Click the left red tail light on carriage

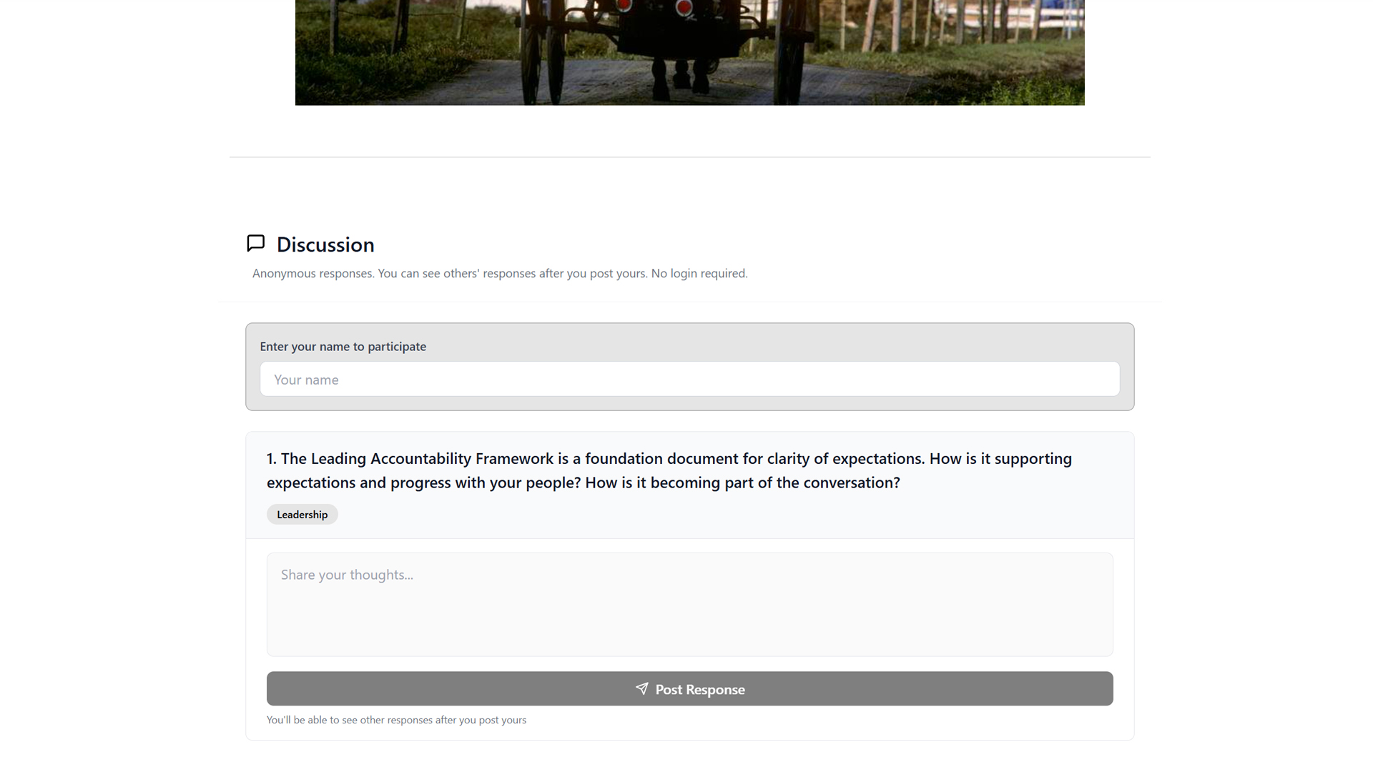click(624, 6)
